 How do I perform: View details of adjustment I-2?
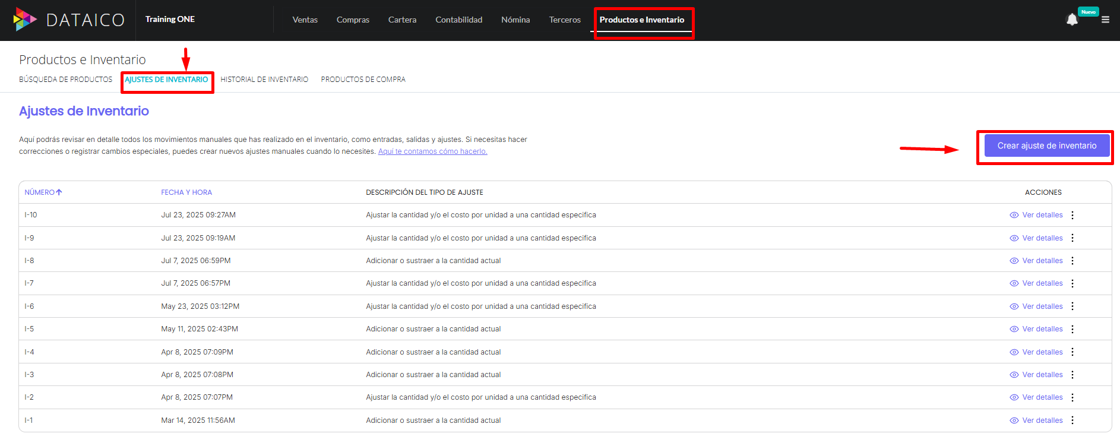point(1042,397)
